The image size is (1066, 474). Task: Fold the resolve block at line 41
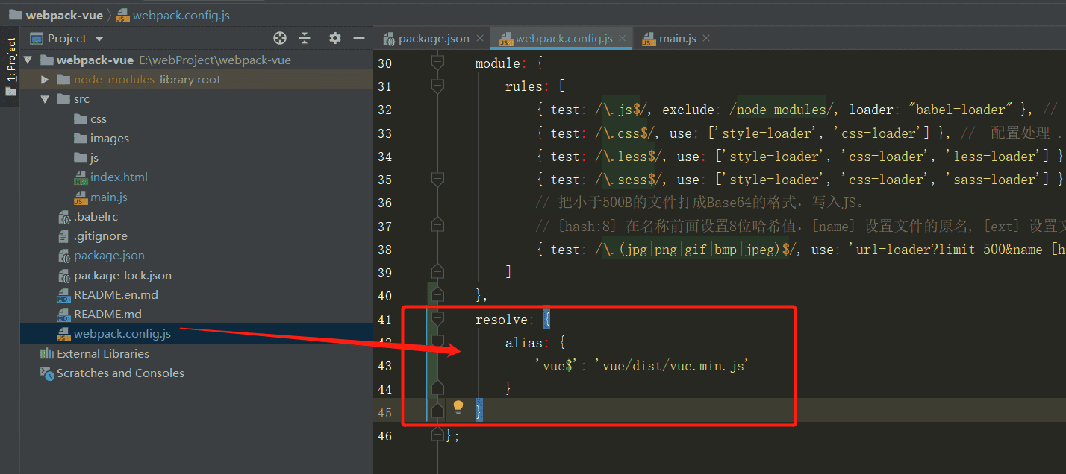[437, 320]
